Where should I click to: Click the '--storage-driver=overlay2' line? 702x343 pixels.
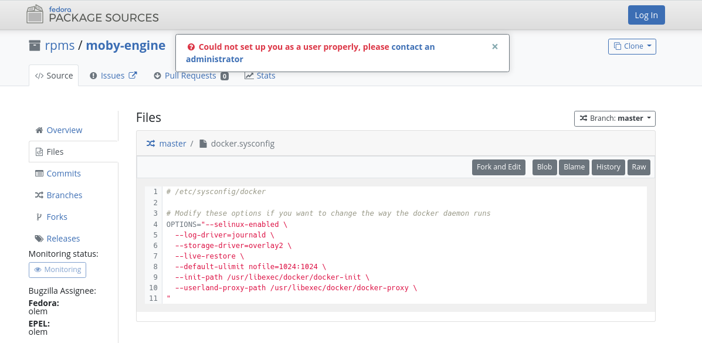tap(233, 246)
